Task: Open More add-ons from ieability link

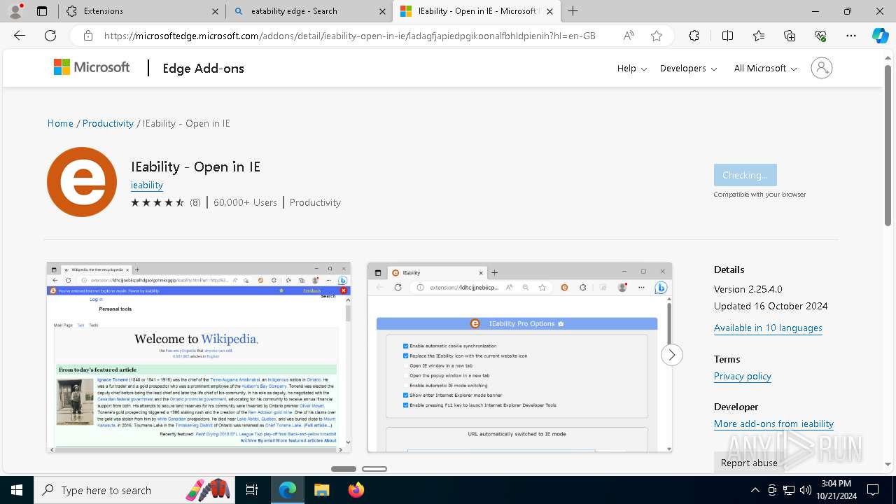Action: [773, 423]
